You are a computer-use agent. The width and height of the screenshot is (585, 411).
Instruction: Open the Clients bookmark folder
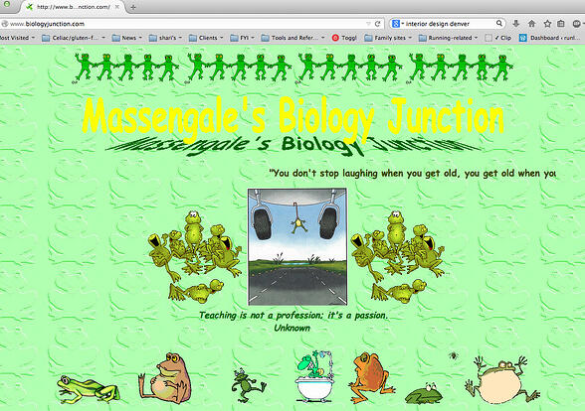tap(206, 38)
